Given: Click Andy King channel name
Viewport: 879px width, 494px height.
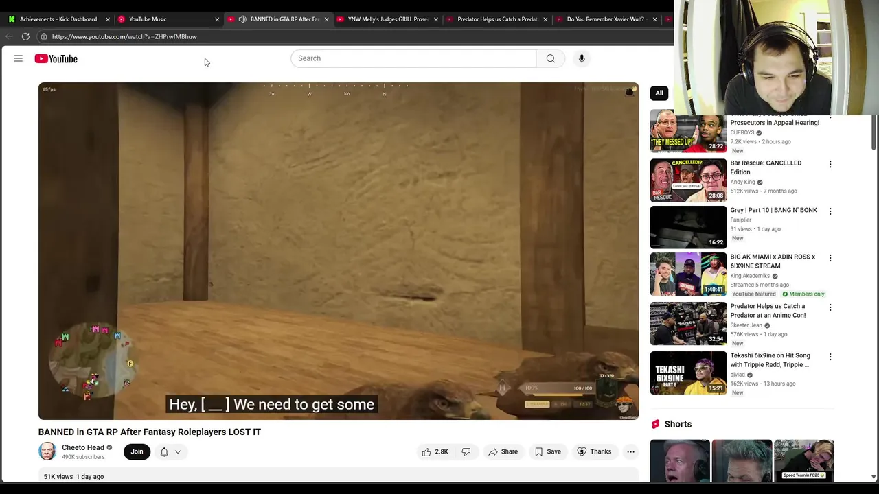Looking at the screenshot, I should (x=742, y=183).
